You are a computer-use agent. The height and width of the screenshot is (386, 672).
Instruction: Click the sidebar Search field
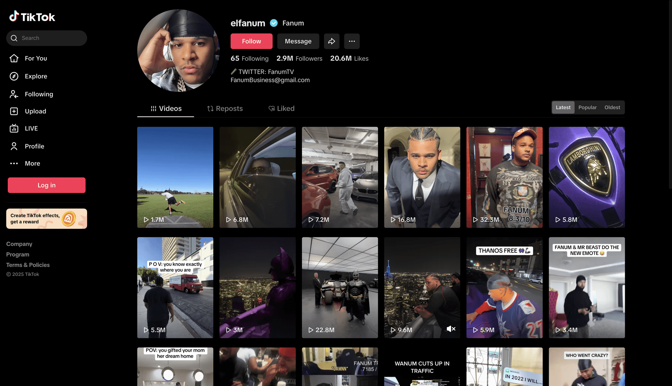(46, 38)
